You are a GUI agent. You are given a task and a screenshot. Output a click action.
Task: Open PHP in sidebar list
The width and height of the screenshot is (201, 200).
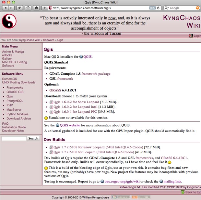(10, 105)
